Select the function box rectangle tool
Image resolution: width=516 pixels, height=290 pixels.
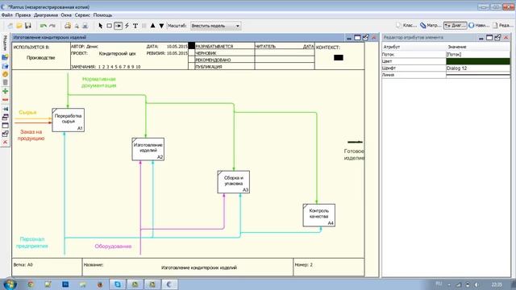click(x=110, y=26)
